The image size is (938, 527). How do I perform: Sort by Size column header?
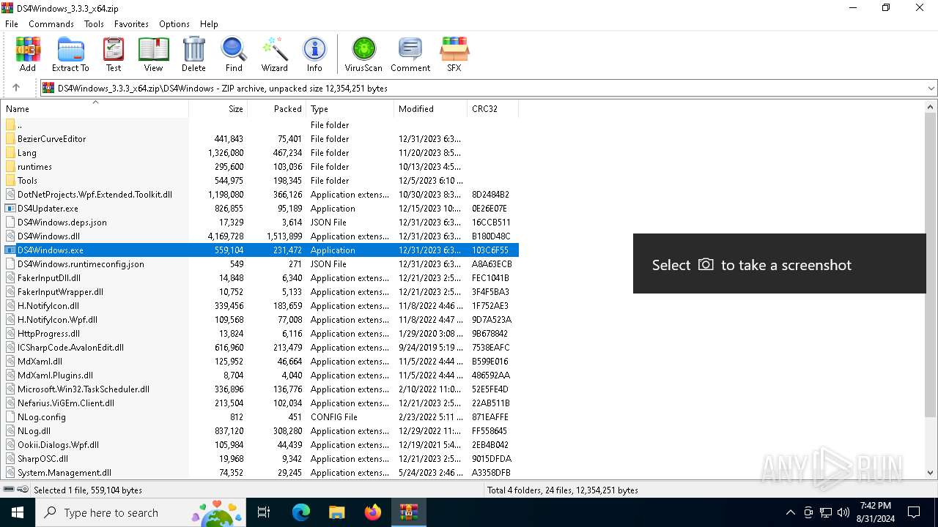pos(218,109)
